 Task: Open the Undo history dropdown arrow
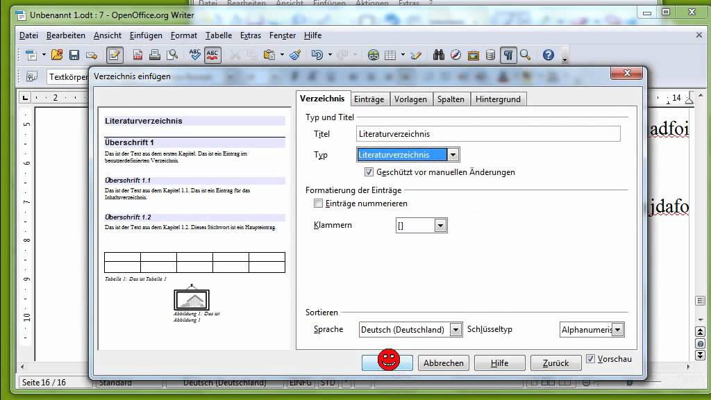(330, 55)
